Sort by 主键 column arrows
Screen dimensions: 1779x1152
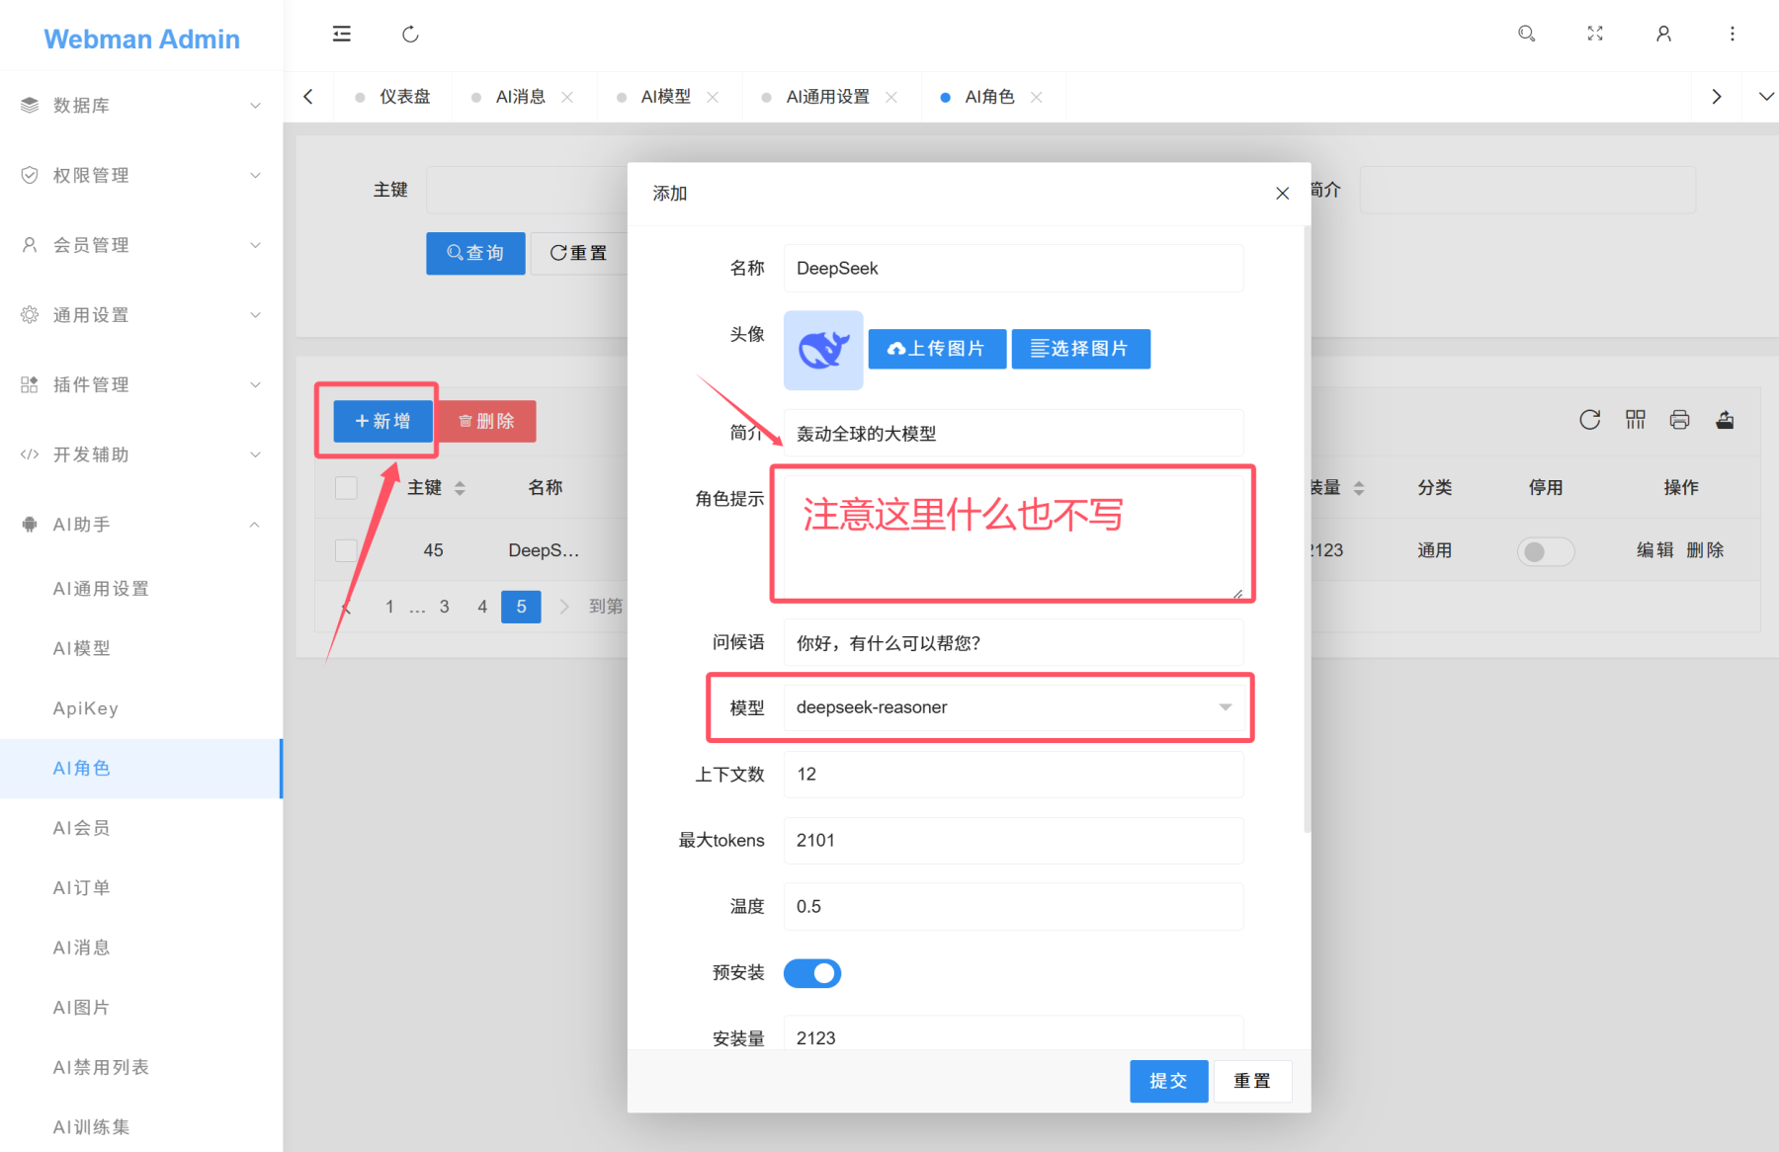(460, 488)
